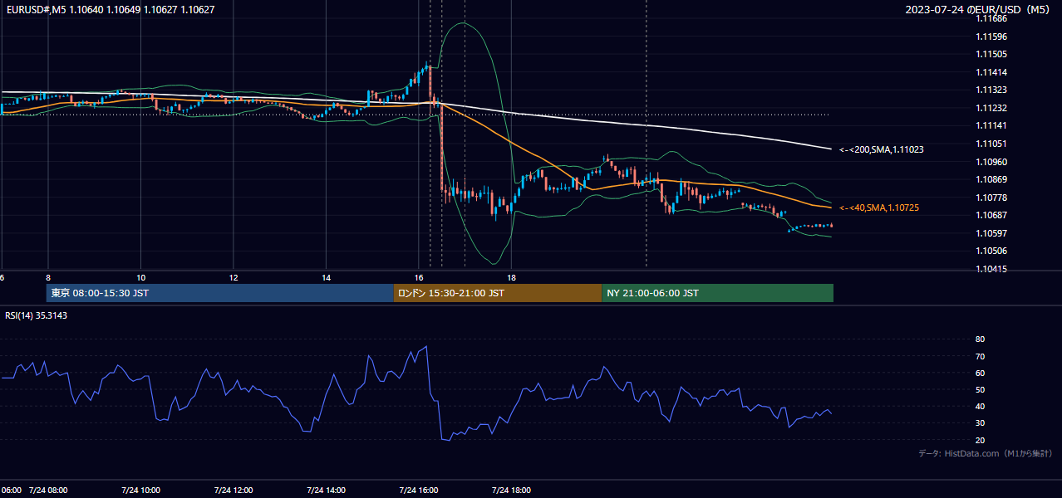Click hour label 14 on the chart time axis
The image size is (1062, 498).
[326, 277]
